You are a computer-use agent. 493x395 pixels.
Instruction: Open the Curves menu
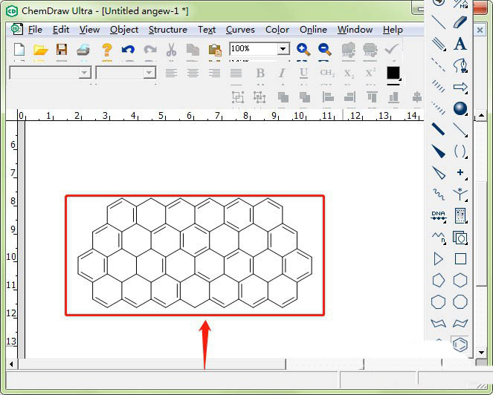[239, 30]
